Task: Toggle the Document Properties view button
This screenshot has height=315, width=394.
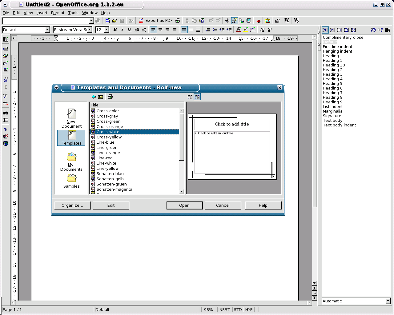Action: (x=190, y=97)
